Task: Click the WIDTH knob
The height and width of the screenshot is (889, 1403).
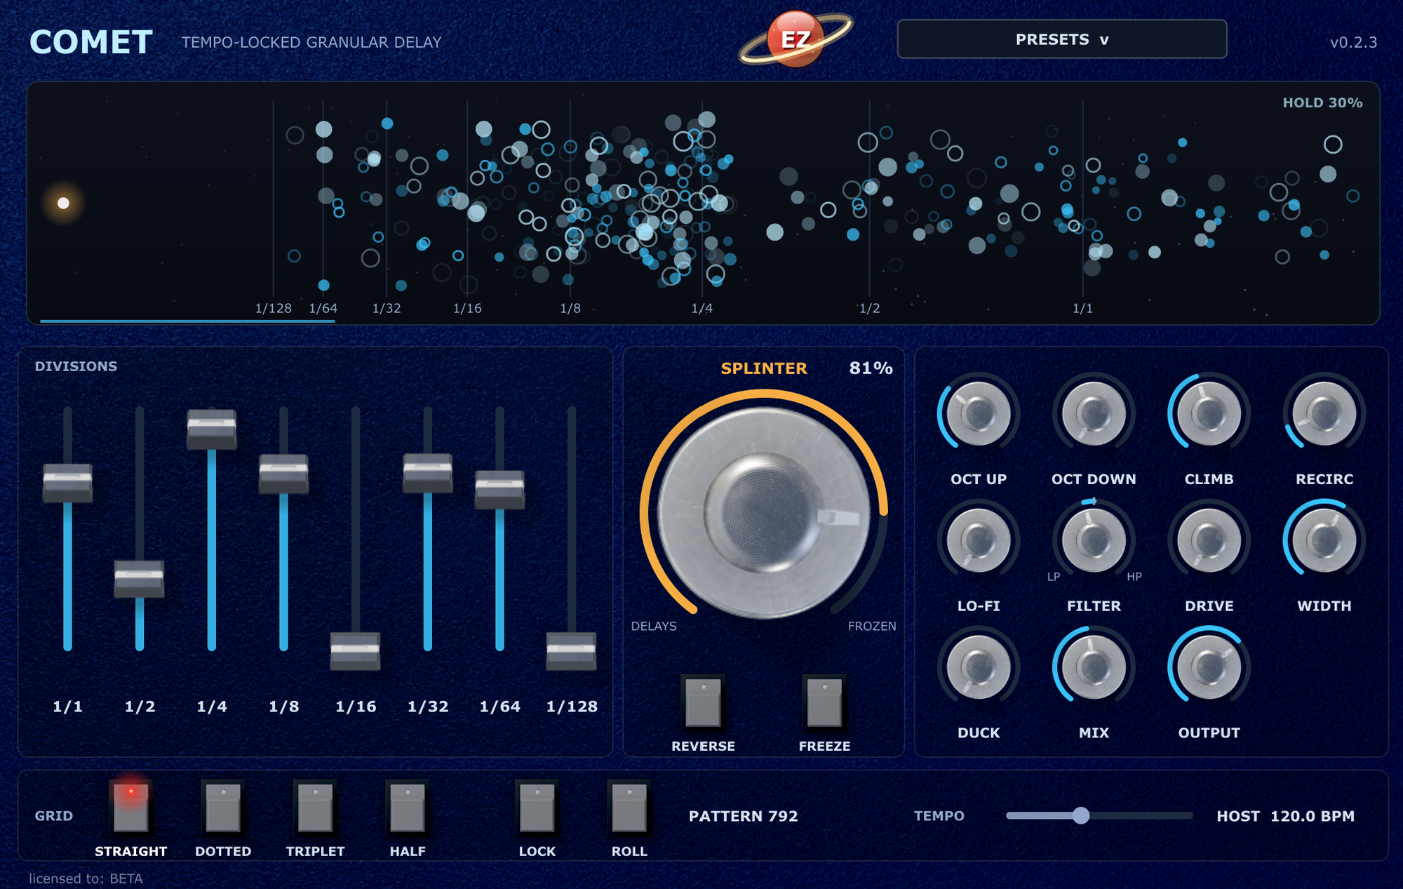Action: (x=1324, y=541)
